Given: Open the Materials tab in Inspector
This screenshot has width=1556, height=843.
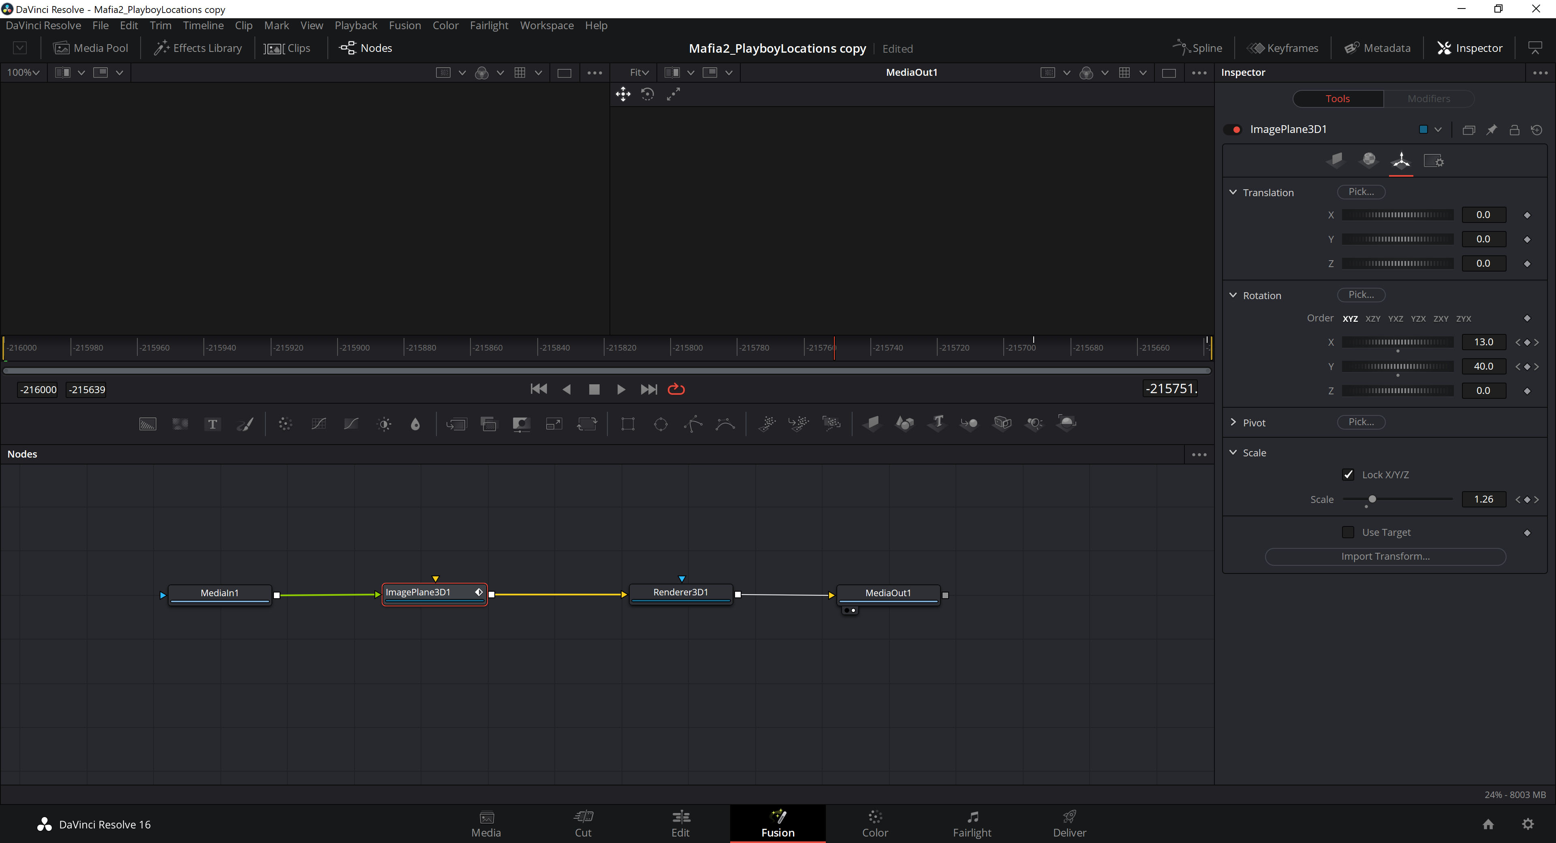Looking at the screenshot, I should [1369, 160].
